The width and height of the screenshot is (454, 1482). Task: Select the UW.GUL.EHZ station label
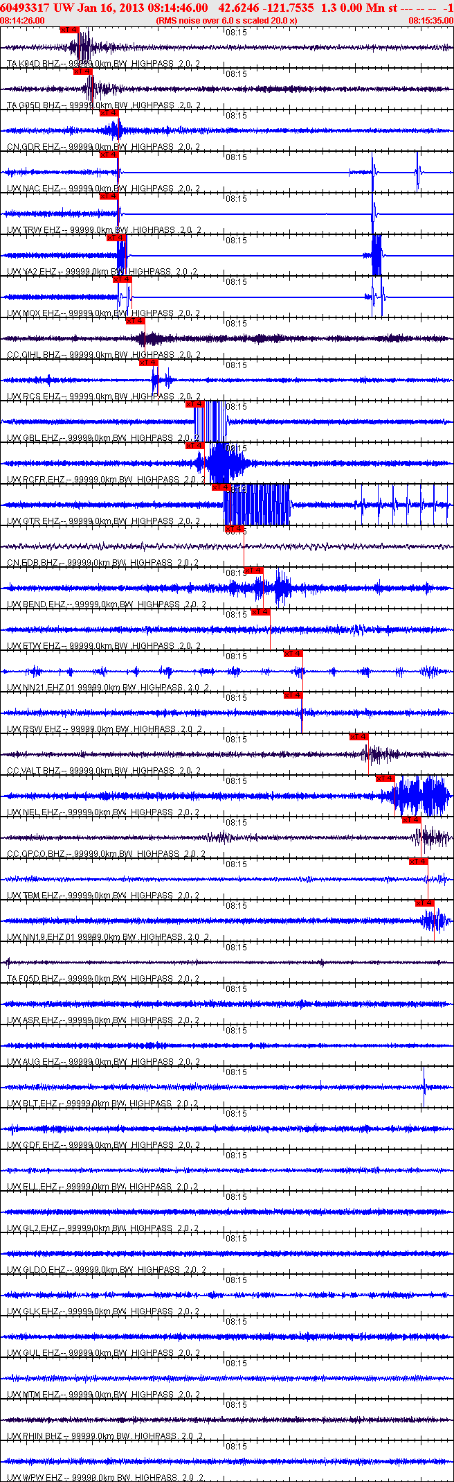click(104, 1353)
